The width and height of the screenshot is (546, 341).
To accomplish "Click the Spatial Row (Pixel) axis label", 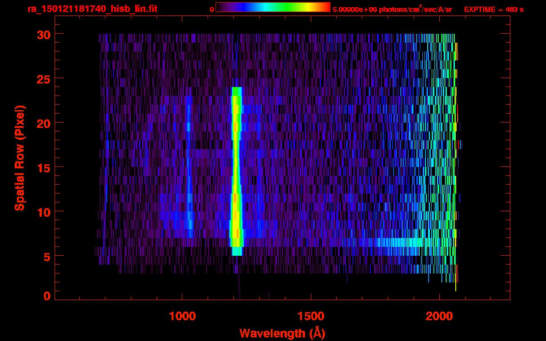I will click(20, 158).
